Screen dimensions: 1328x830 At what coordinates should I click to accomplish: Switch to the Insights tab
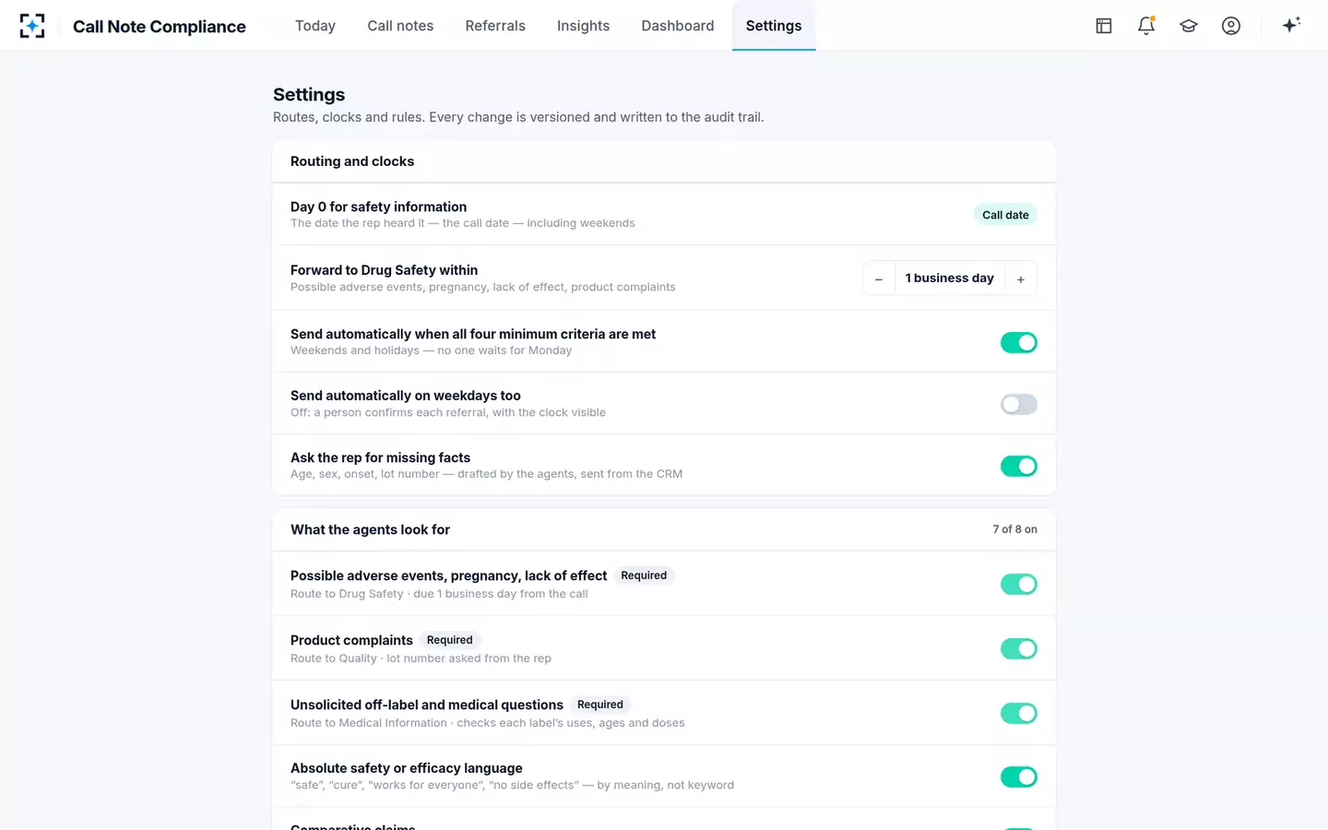pos(583,26)
